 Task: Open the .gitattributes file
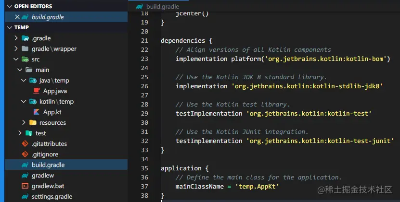(x=49, y=144)
